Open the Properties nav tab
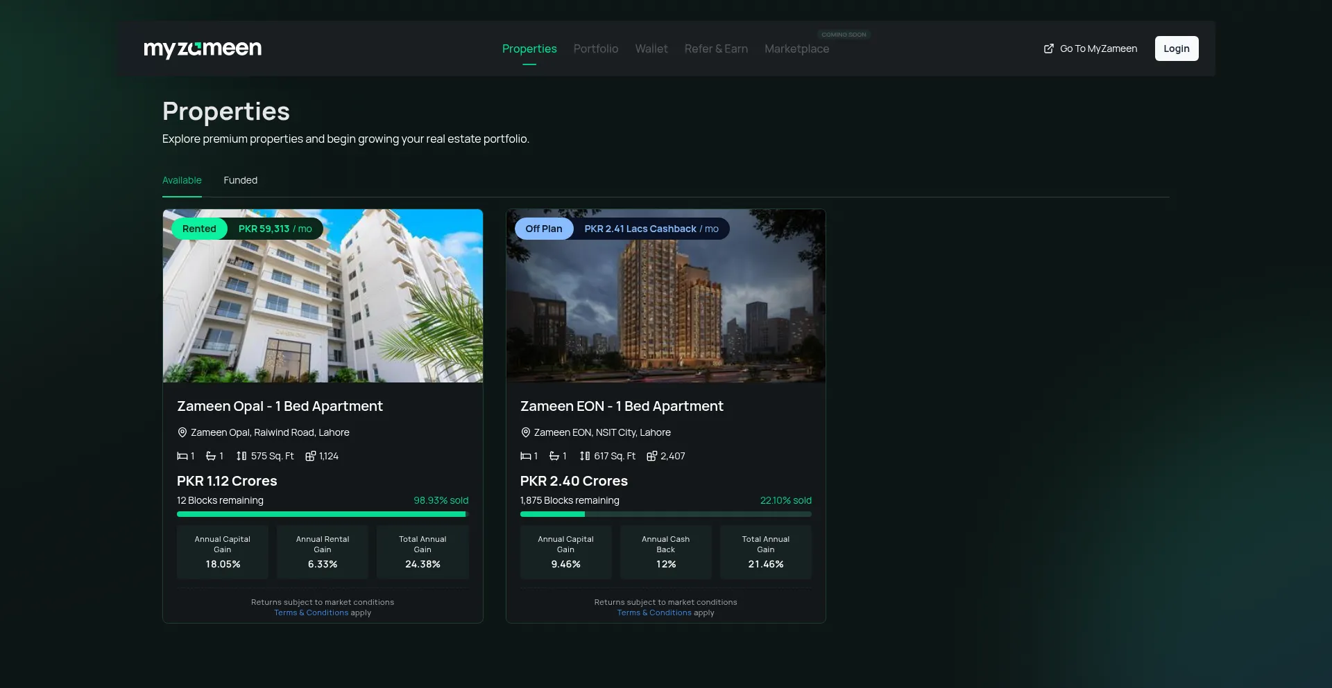 [529, 48]
